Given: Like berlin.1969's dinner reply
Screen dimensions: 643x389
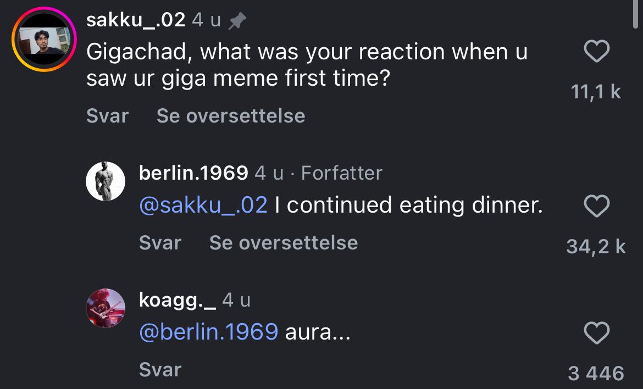Looking at the screenshot, I should click(x=596, y=207).
